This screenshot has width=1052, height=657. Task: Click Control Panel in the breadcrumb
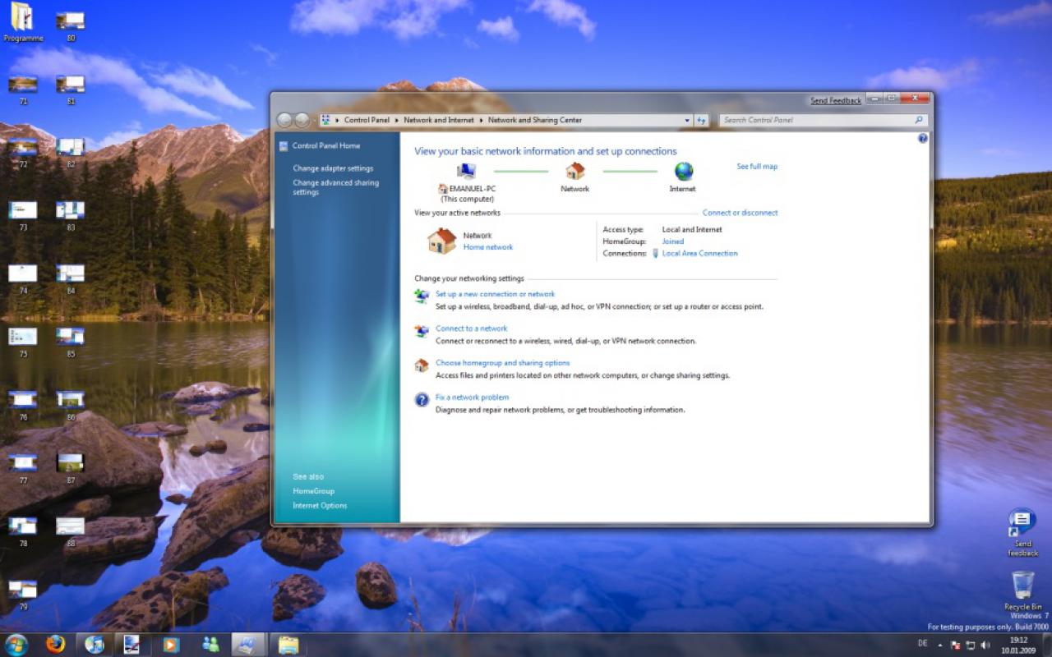point(367,120)
